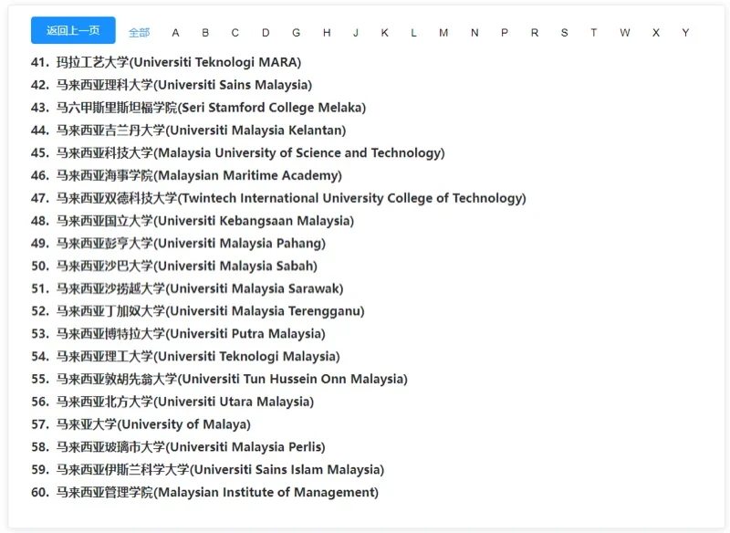This screenshot has width=730, height=533.
Task: Filter the list by letter W
Action: point(625,33)
